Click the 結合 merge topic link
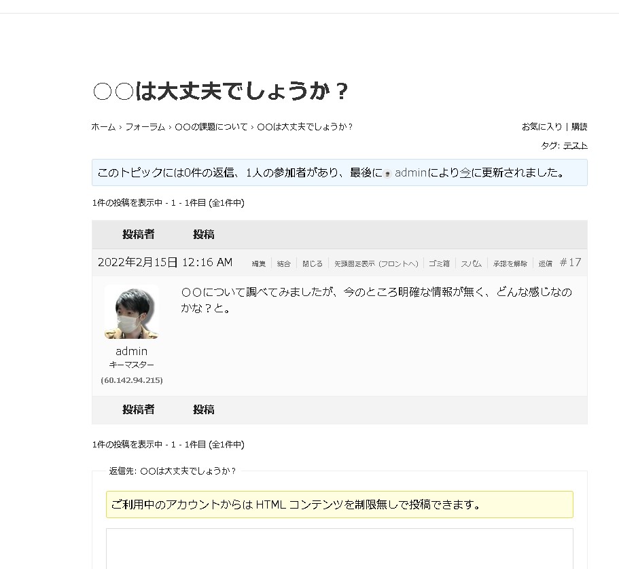The width and height of the screenshot is (619, 569). [284, 263]
